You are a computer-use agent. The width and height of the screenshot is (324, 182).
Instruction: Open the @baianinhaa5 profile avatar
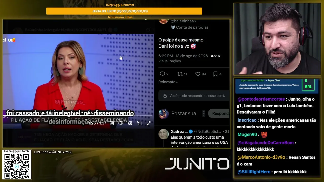164,21
